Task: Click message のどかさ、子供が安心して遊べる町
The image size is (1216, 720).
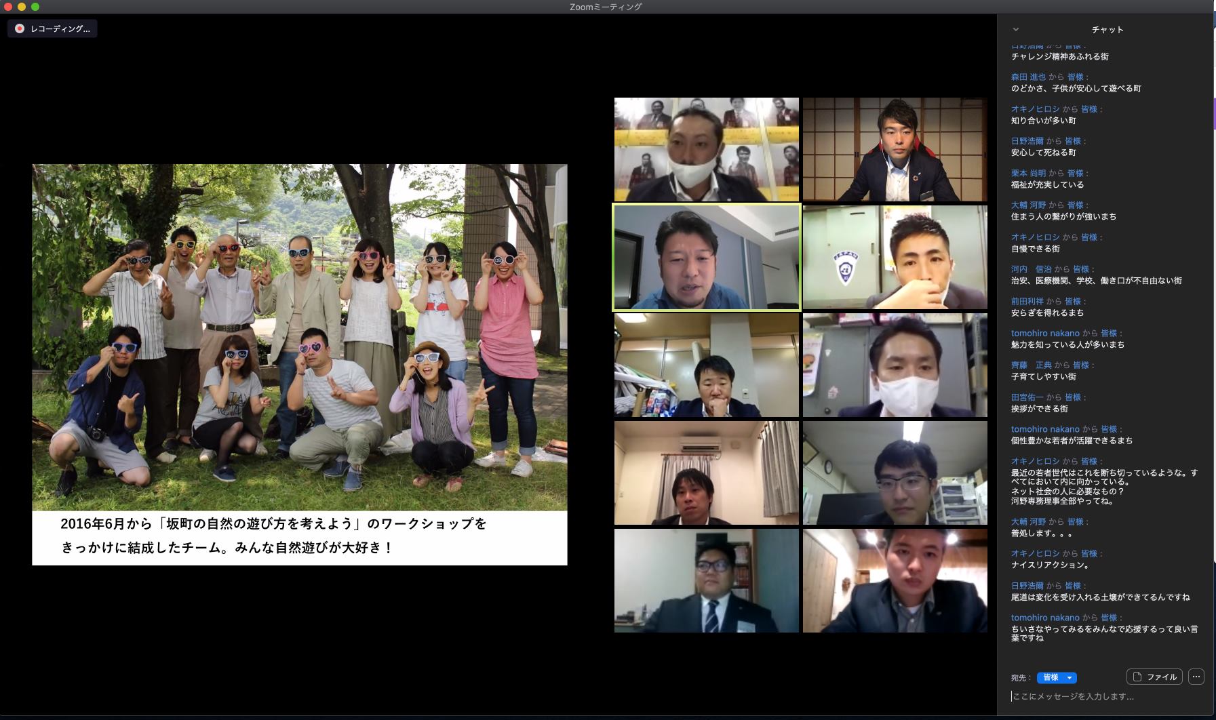Action: (x=1076, y=89)
